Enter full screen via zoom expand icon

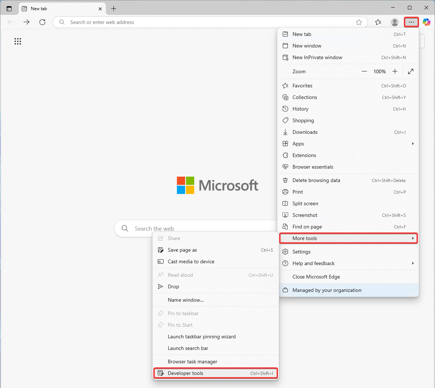(411, 71)
